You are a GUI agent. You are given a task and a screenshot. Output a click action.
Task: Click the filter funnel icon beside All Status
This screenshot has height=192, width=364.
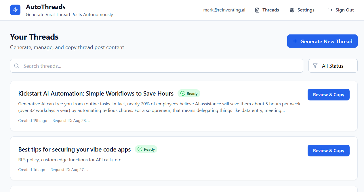[x=315, y=66]
